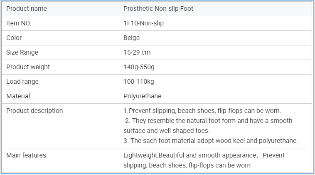Click the first description line about preventing slipping

(202, 111)
